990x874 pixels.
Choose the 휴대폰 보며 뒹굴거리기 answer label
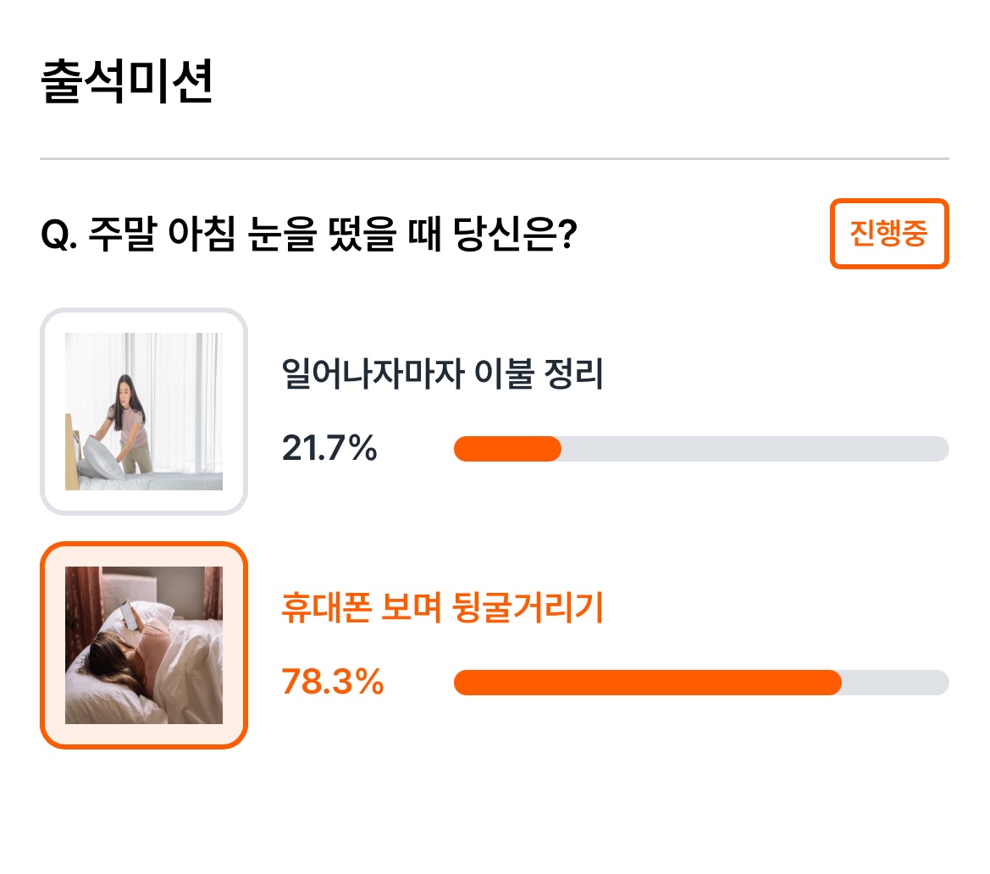pos(442,607)
